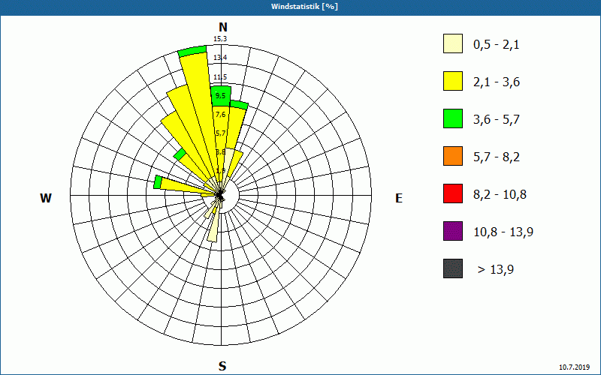Click the green tip of the longest NNW bar
This screenshot has width=601, height=375.
[x=193, y=51]
